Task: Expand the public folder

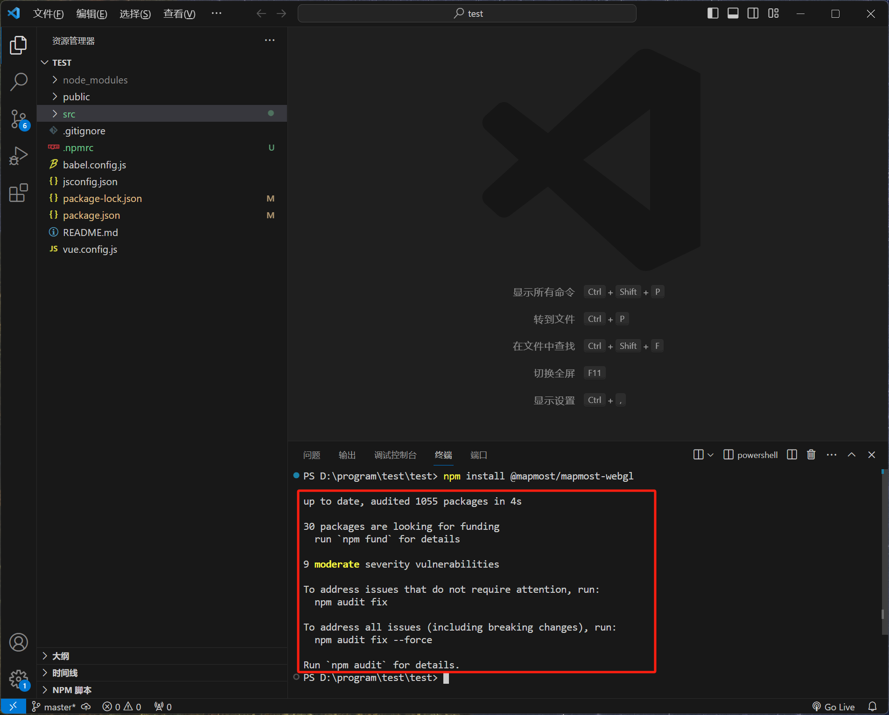Action: tap(162, 97)
